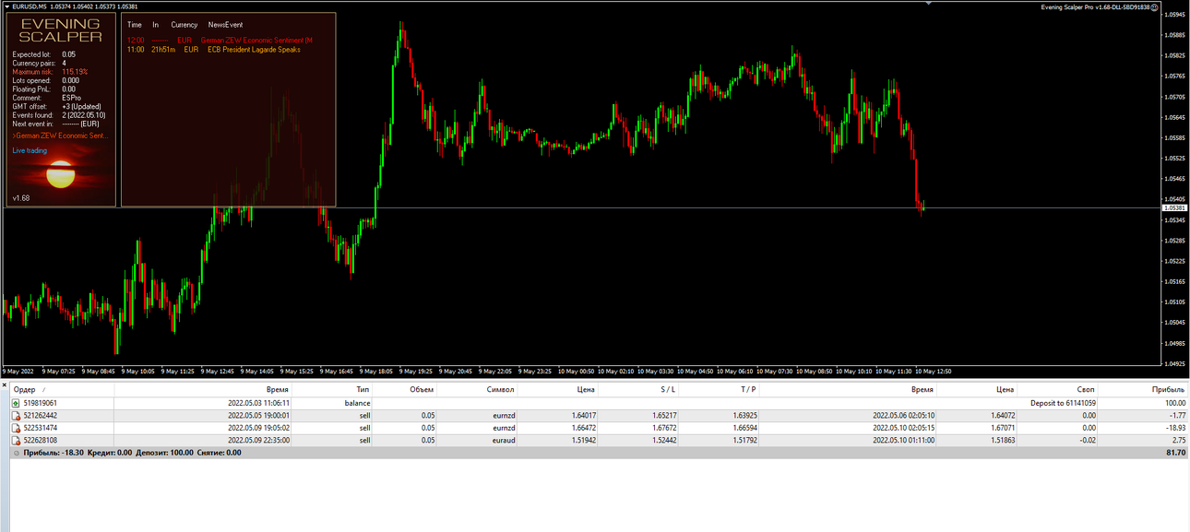Click the -18.93 profit value
Screen dimensions: 1190x532
point(1175,428)
